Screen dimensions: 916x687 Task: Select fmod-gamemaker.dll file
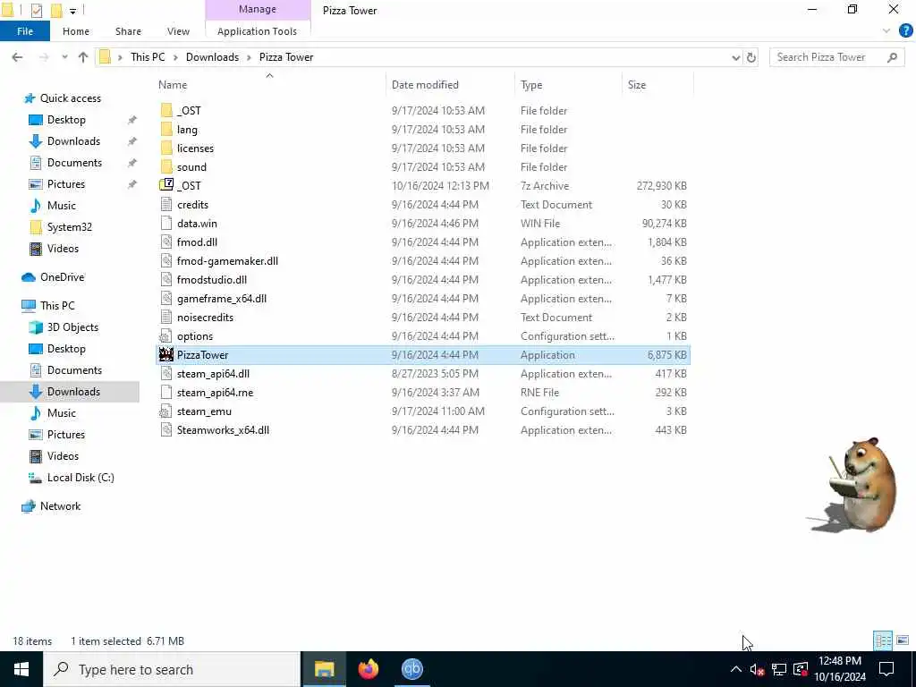tap(423, 260)
